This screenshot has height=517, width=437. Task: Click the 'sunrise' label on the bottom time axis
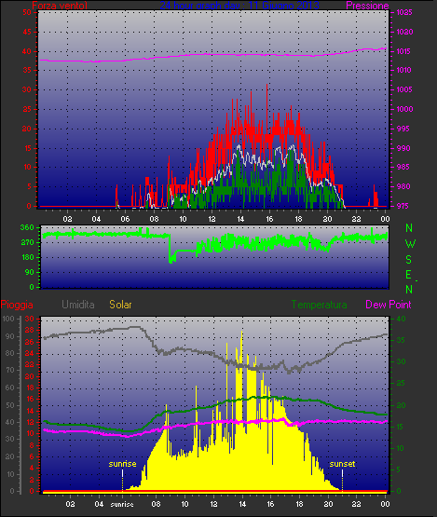tap(122, 504)
